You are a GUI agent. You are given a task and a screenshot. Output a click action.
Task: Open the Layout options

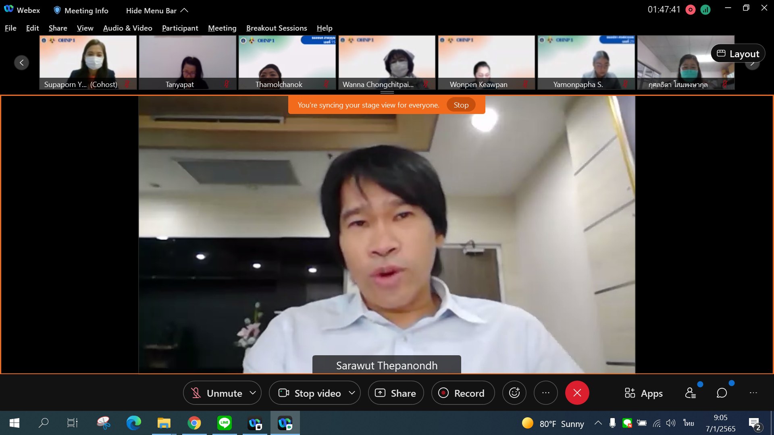[x=738, y=54]
